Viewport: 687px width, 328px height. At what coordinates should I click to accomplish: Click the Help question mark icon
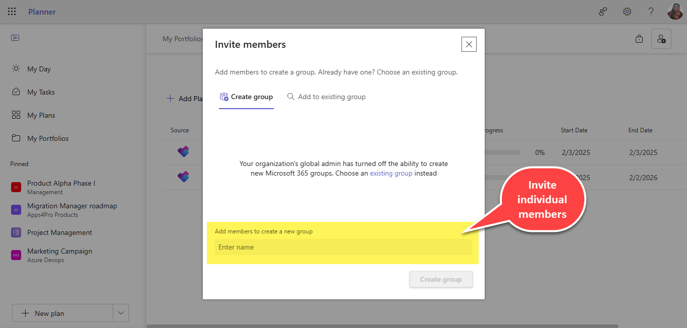pyautogui.click(x=651, y=12)
